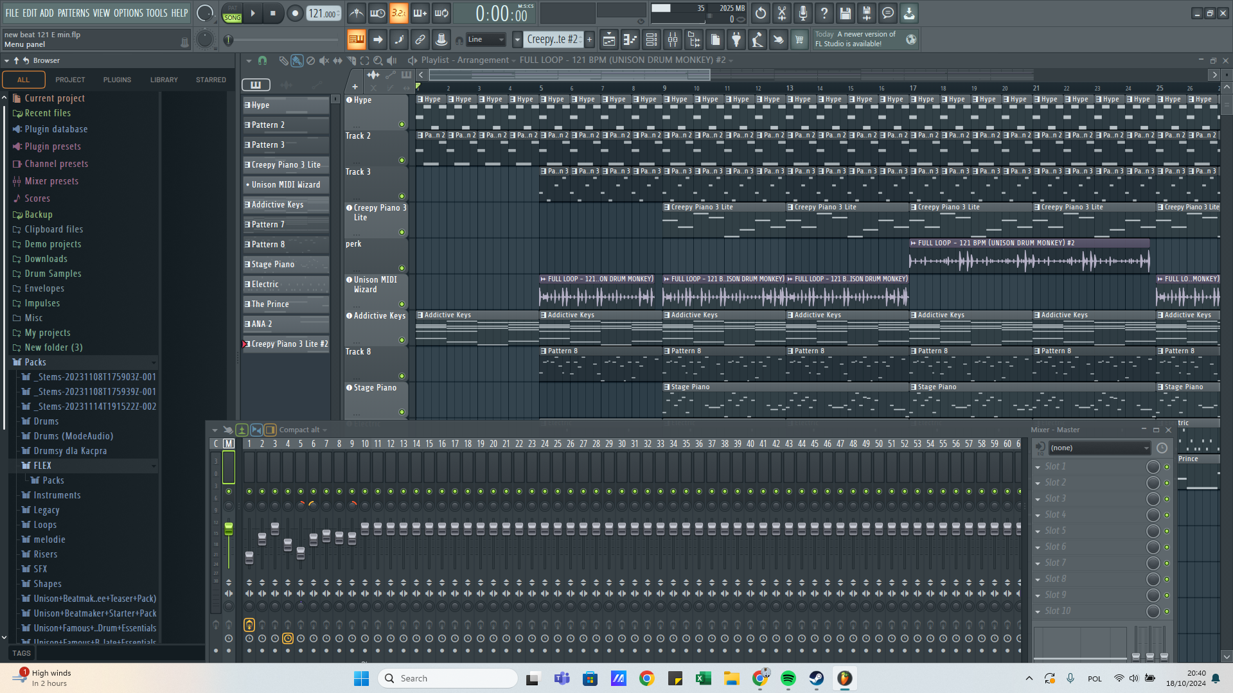The height and width of the screenshot is (693, 1233).
Task: Click the 121.000 tempo field
Action: tap(323, 13)
